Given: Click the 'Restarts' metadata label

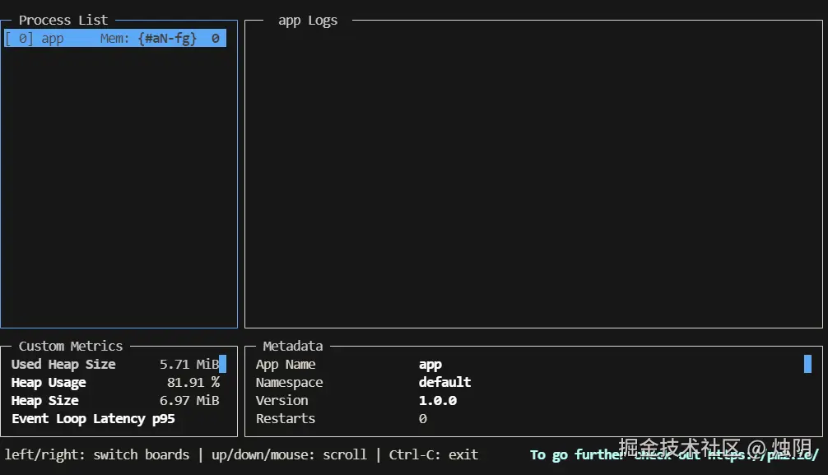Looking at the screenshot, I should point(286,418).
